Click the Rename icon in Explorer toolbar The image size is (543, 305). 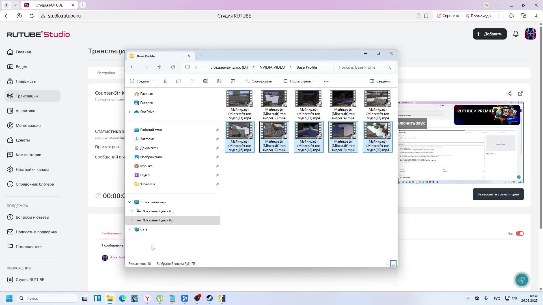click(206, 81)
